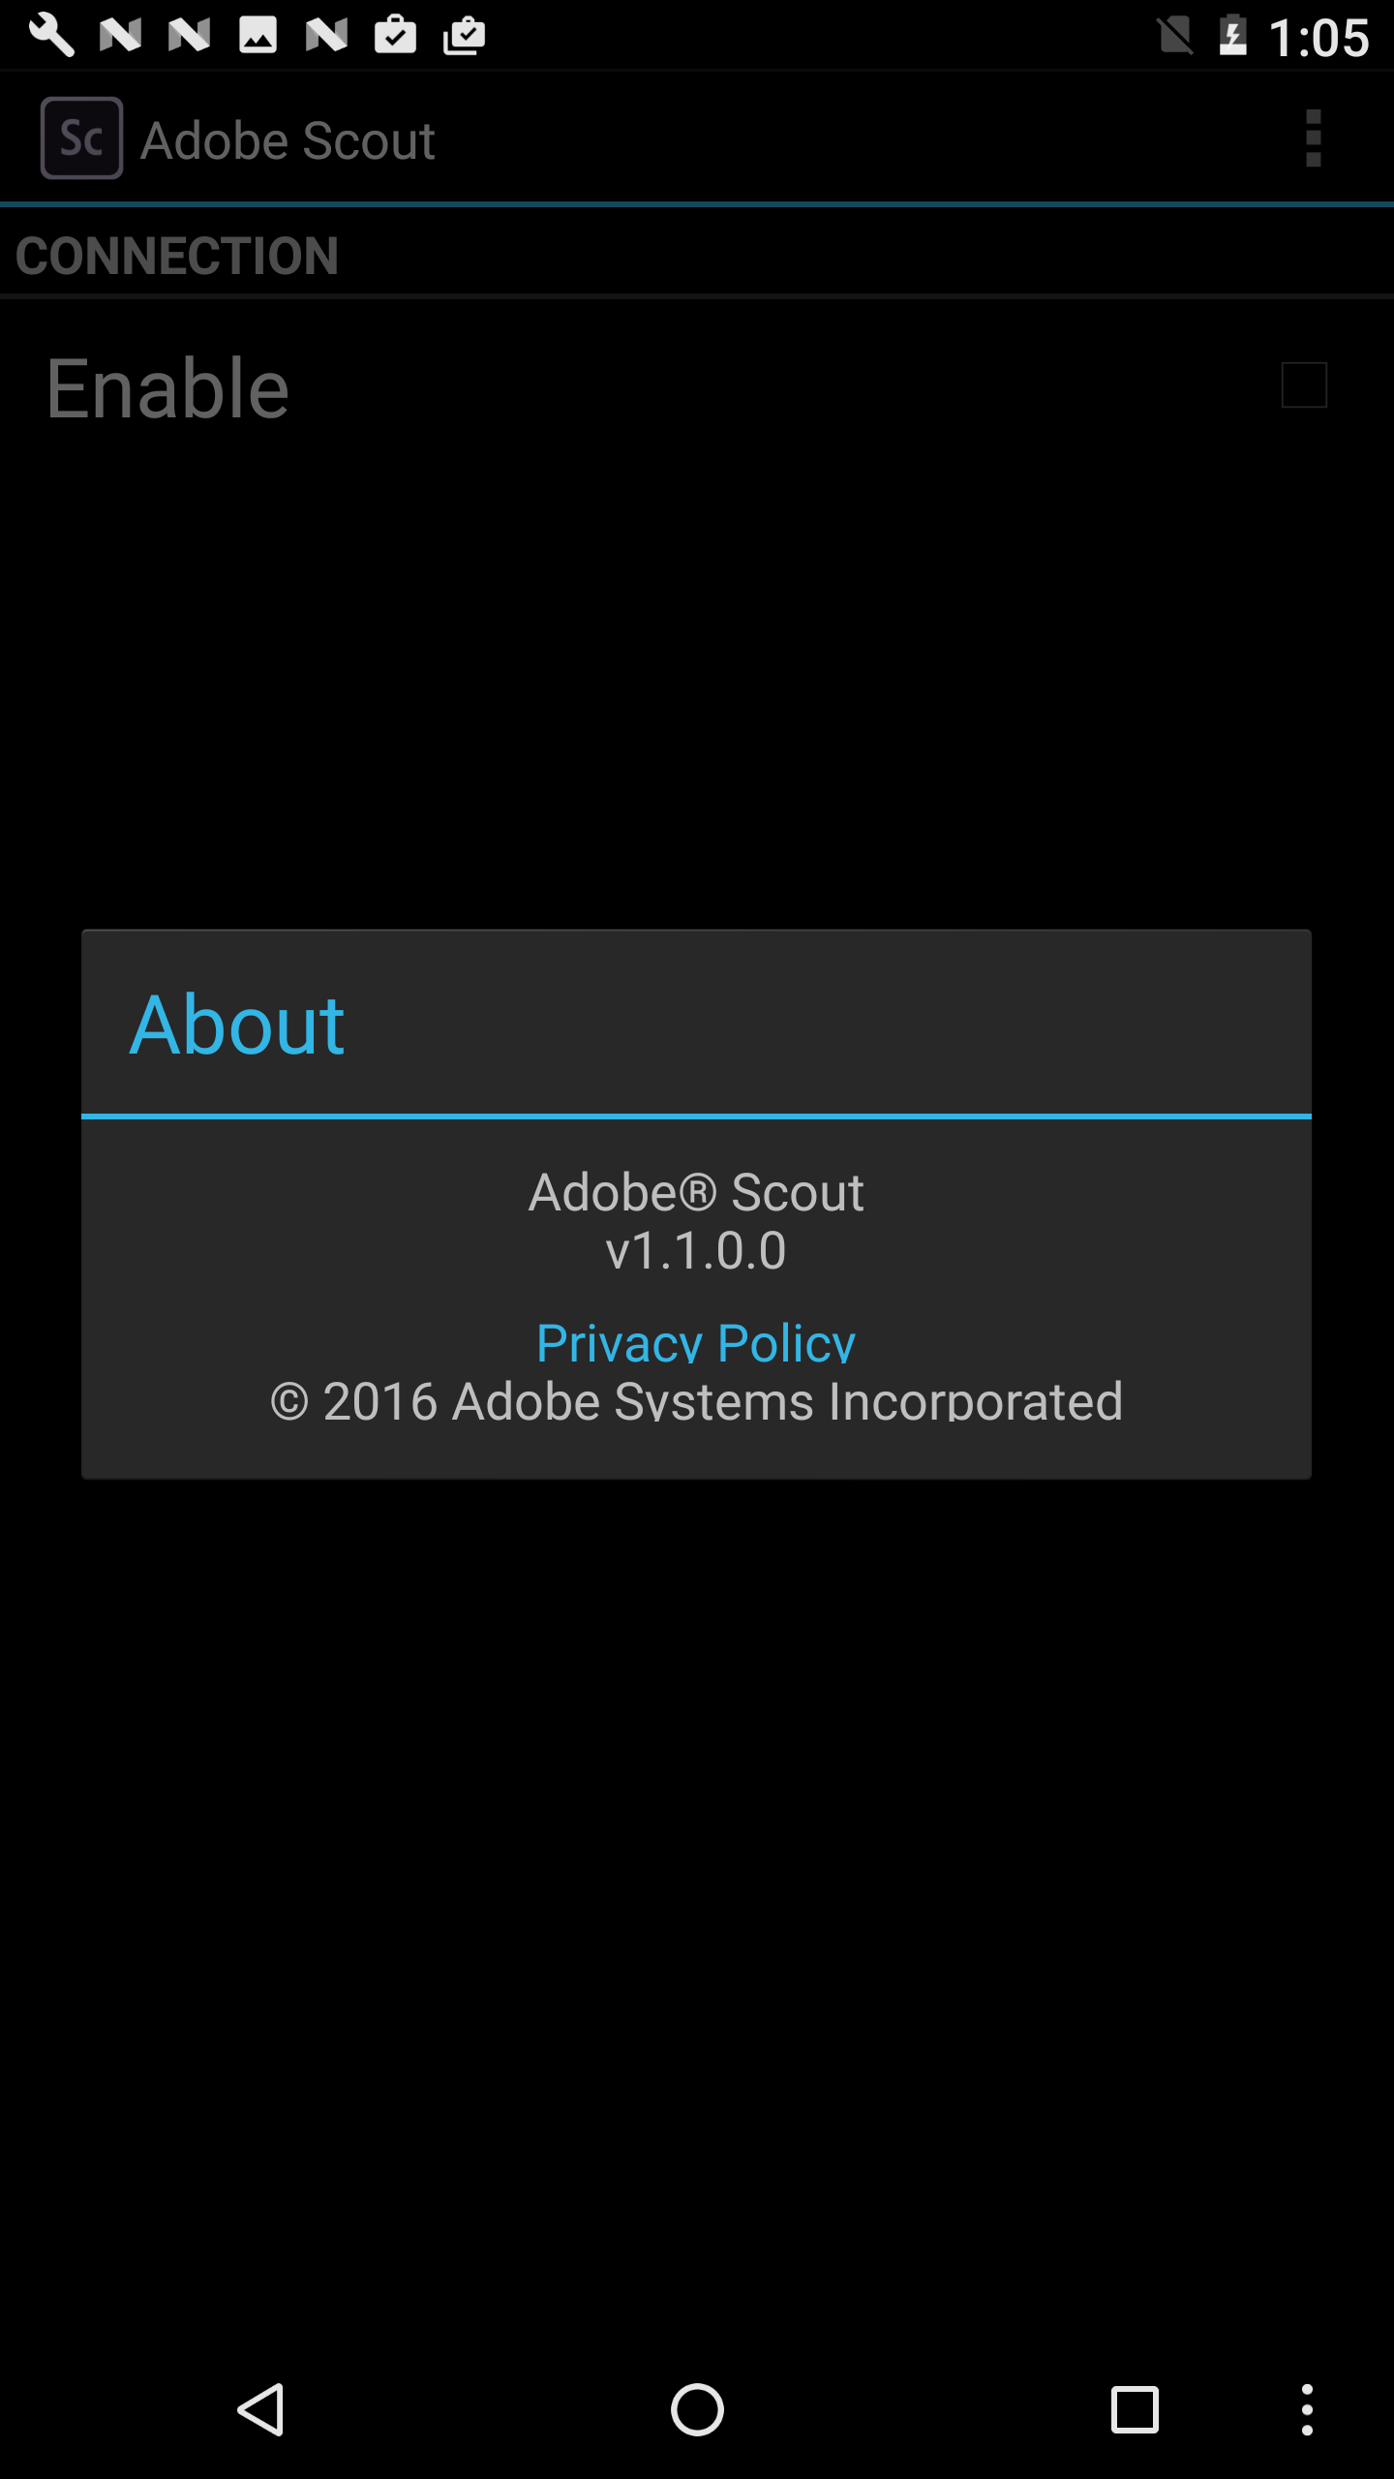
Task: Open the overflow menu in action bar
Action: 1313,138
